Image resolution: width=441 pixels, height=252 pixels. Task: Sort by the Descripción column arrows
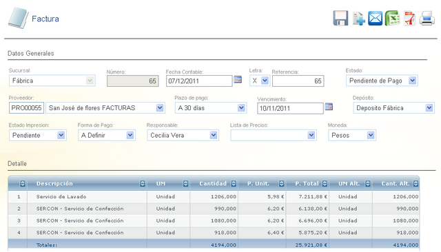[143, 184]
